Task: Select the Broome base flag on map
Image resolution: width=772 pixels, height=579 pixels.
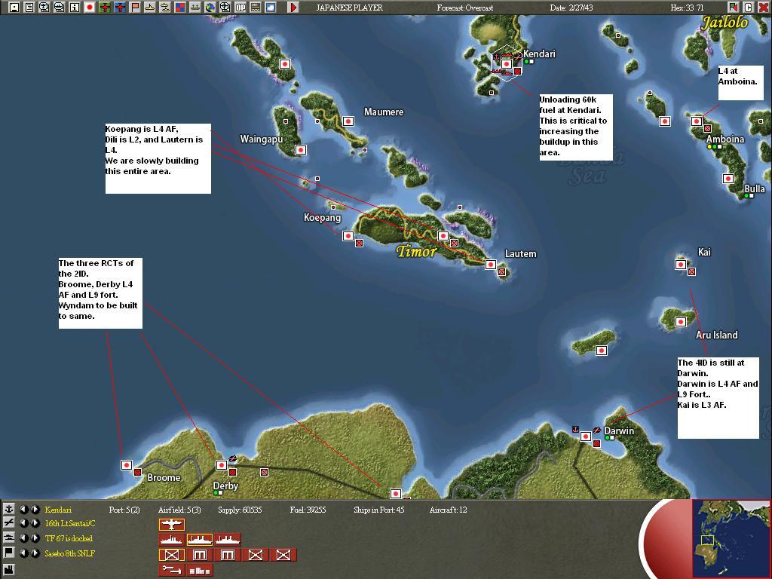Action: [127, 464]
